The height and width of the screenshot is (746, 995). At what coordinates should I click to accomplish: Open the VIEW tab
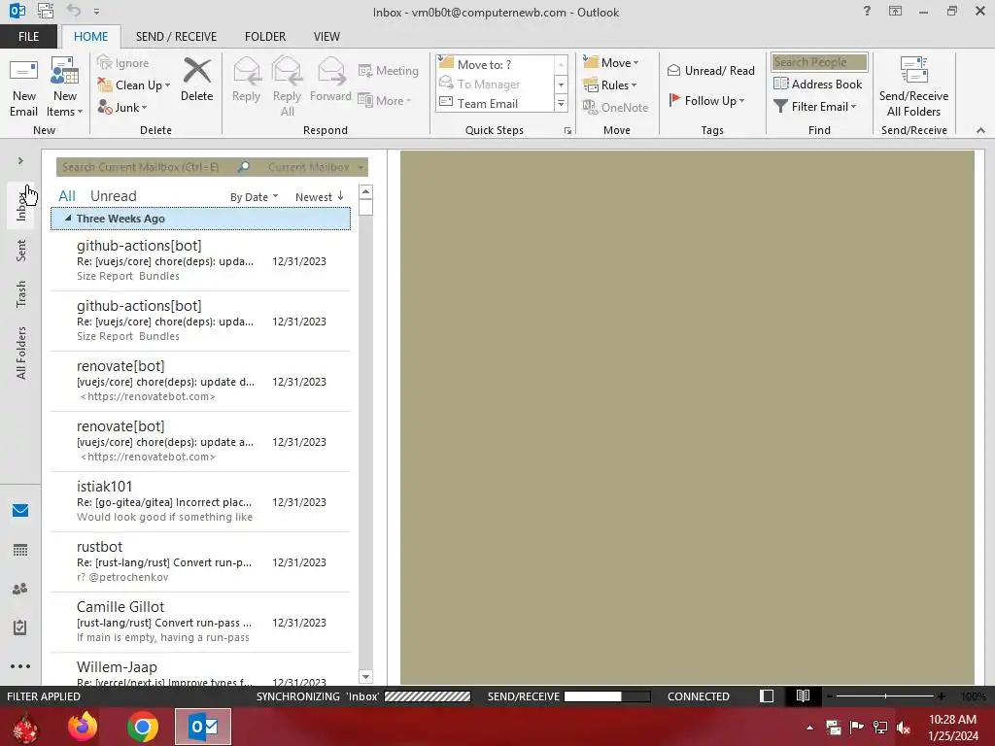(326, 36)
